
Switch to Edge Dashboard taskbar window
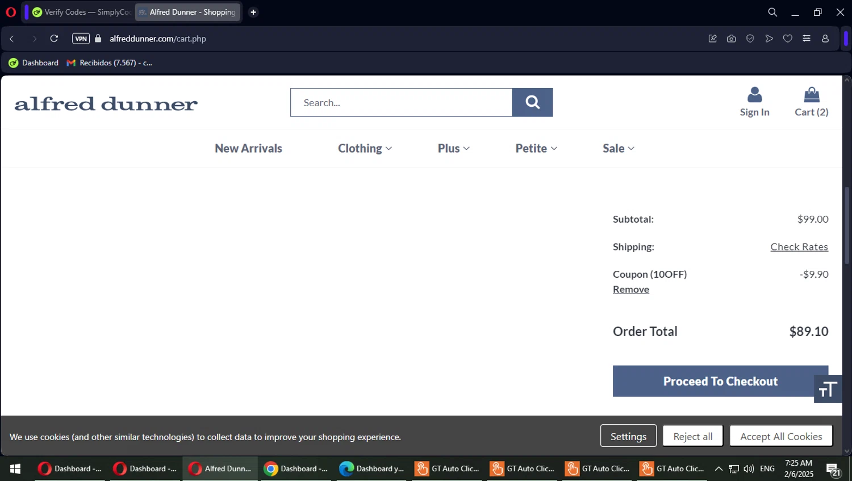tap(371, 469)
